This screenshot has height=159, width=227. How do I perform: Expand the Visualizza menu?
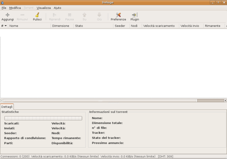tap(43, 8)
